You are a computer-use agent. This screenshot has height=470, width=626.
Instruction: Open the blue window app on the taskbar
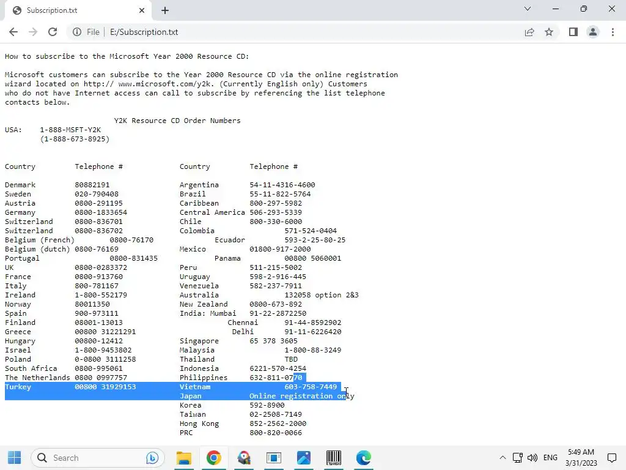[274, 458]
